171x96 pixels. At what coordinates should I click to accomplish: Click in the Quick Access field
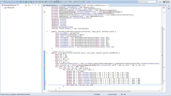pos(147,2)
